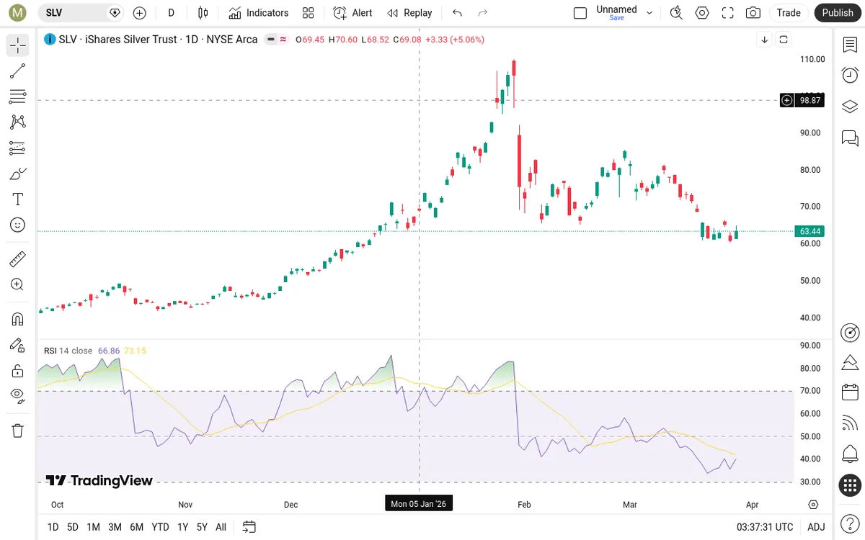Viewport: 865px width, 540px height.
Task: Open the user profile M avatar menu
Action: [17, 13]
